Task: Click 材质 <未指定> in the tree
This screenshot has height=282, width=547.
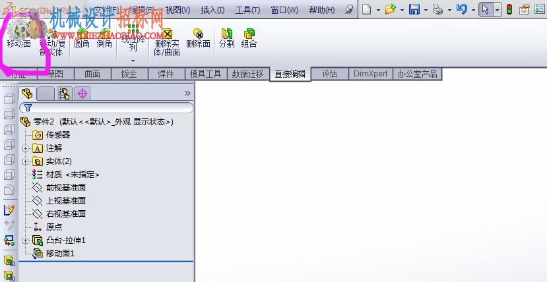Action: point(66,175)
